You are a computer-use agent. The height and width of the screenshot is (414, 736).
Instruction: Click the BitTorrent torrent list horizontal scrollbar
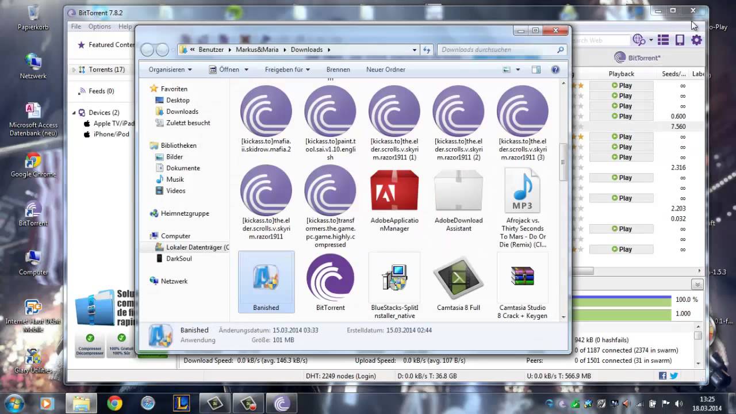[x=582, y=271]
